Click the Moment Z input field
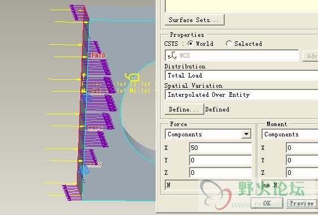 (302, 173)
